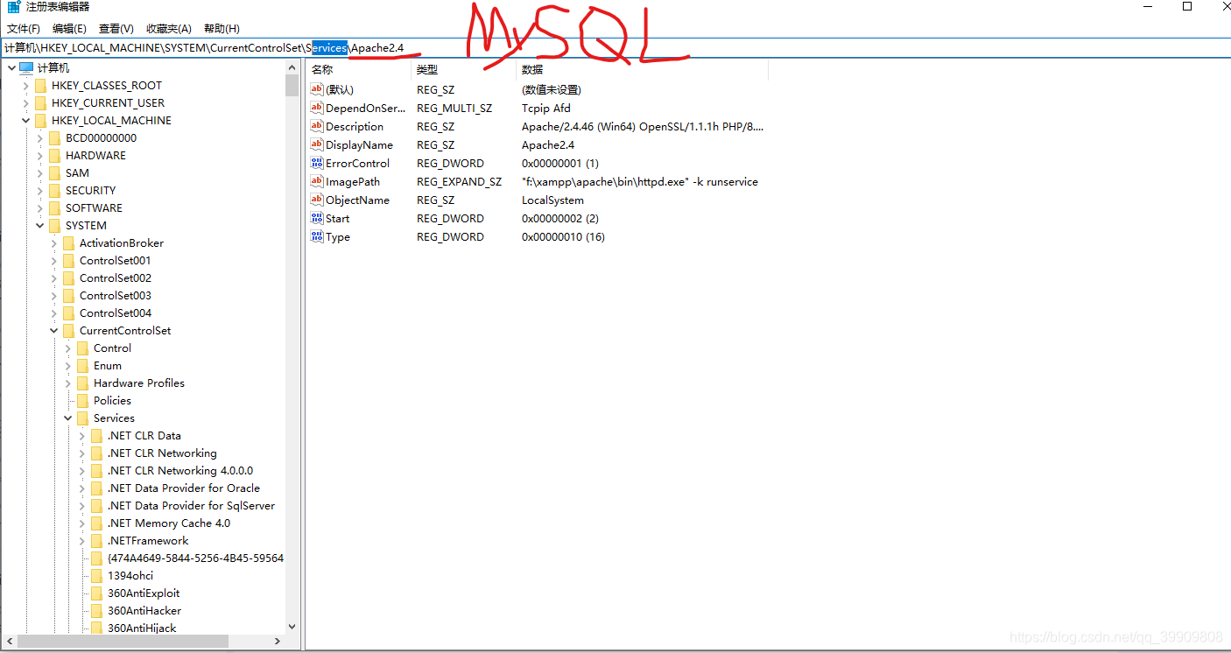Select the Control folder icon

82,348
